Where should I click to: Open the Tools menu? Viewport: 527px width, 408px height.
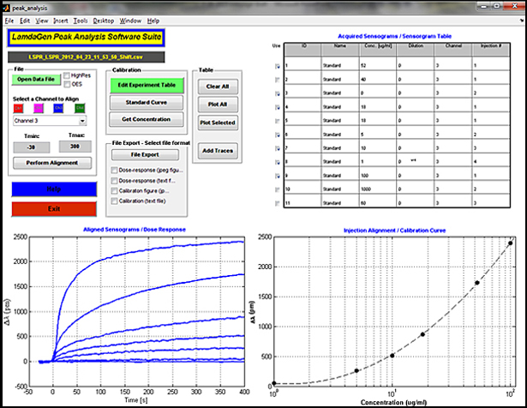[81, 21]
